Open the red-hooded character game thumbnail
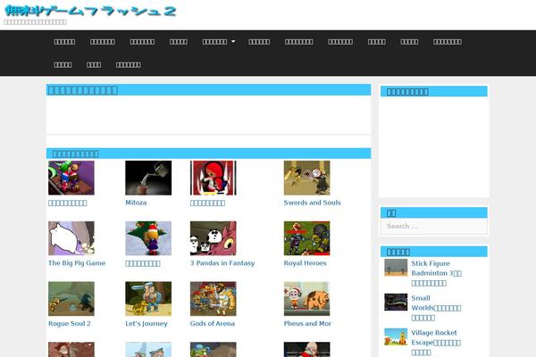 point(214,178)
